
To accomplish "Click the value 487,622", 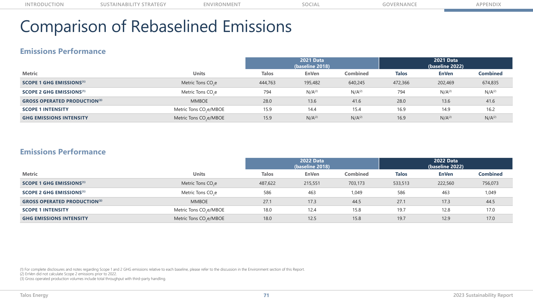I will (267, 183).
